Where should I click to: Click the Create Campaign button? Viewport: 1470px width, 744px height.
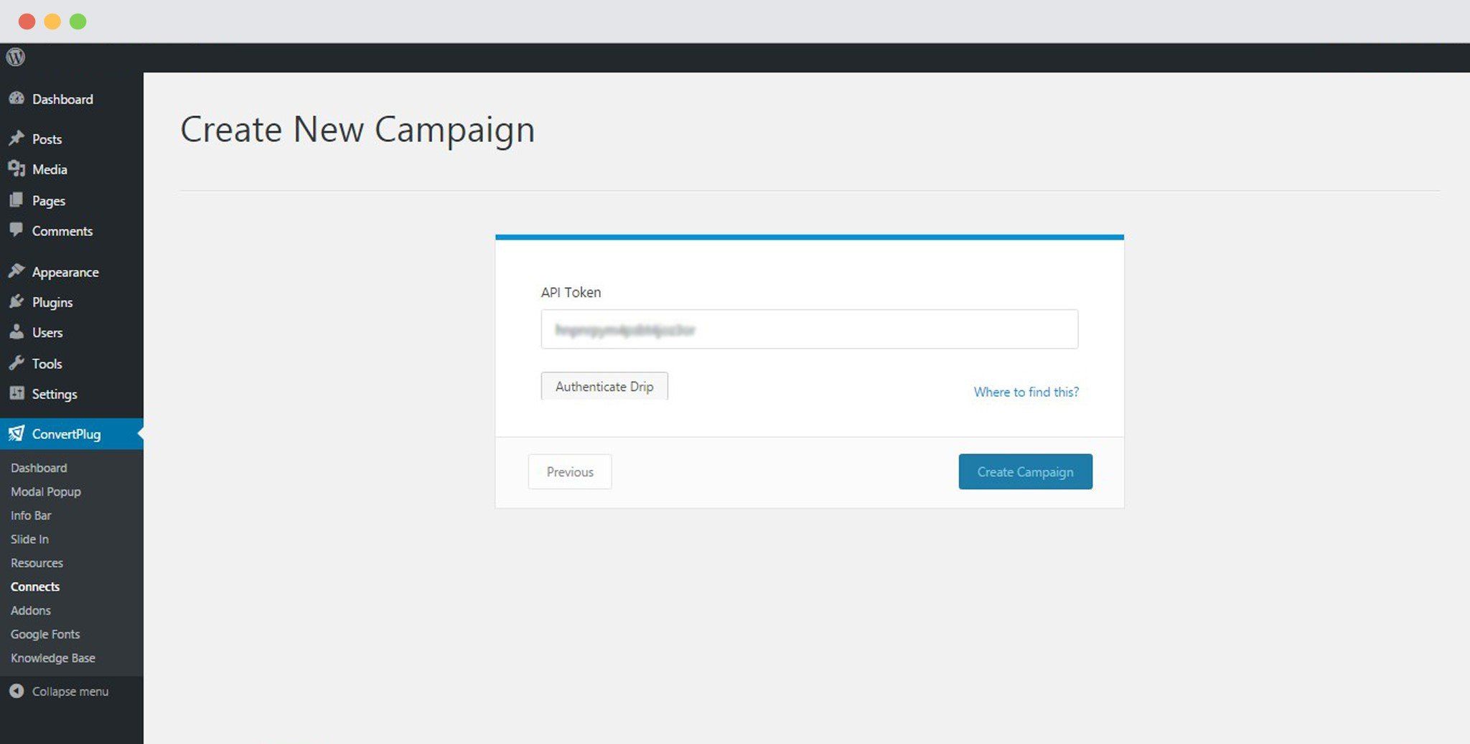pyautogui.click(x=1025, y=471)
